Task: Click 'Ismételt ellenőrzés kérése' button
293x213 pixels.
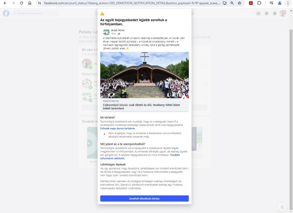Action: pos(145,199)
